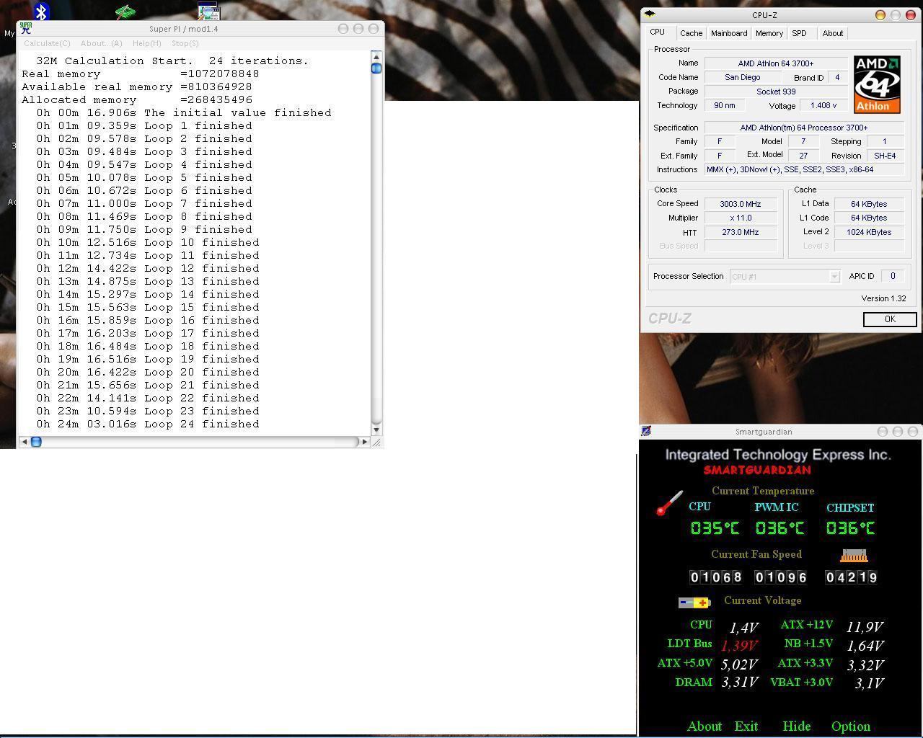Click Exit in Smartguardian

click(746, 726)
